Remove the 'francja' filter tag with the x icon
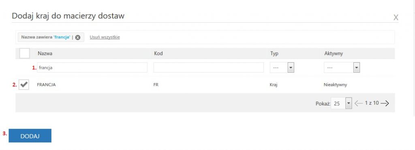415x150 pixels. [x=77, y=37]
